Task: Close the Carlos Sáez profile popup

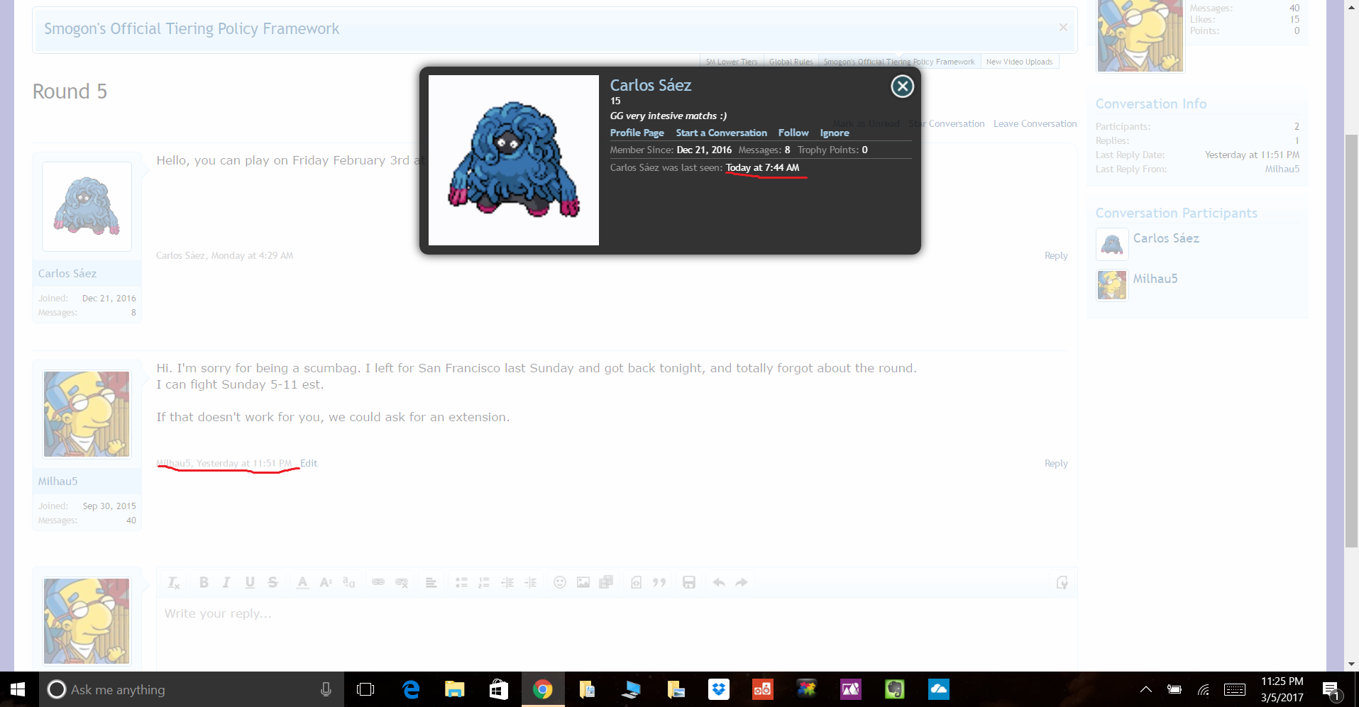Action: click(x=902, y=87)
